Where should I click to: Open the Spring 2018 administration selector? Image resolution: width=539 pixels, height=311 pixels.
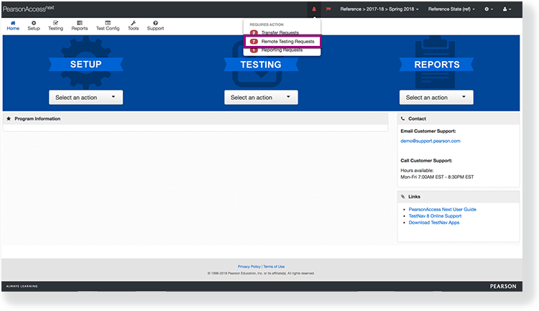pos(379,9)
